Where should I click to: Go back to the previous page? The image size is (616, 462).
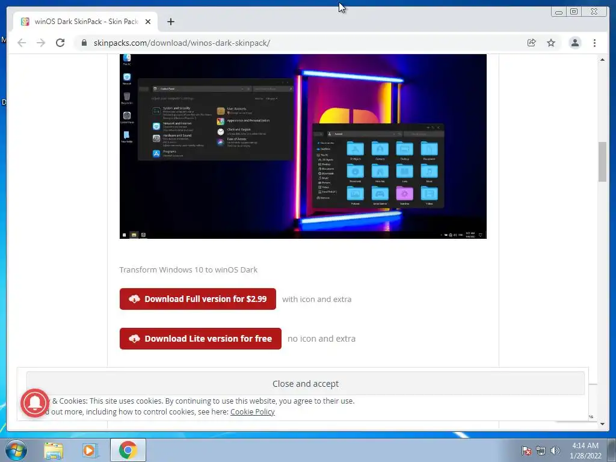(22, 43)
